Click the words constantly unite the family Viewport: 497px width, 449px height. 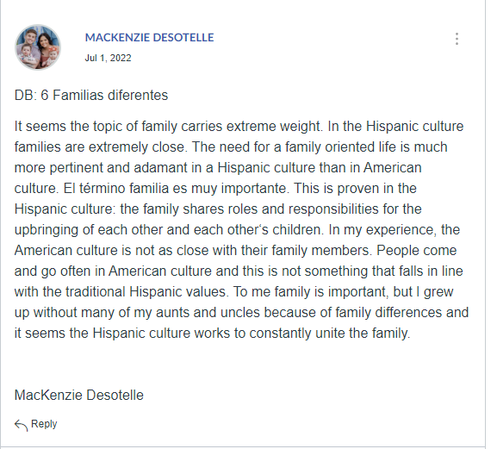(x=330, y=333)
